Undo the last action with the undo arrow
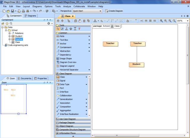Screen dimensions: 190x138 point(34,11)
